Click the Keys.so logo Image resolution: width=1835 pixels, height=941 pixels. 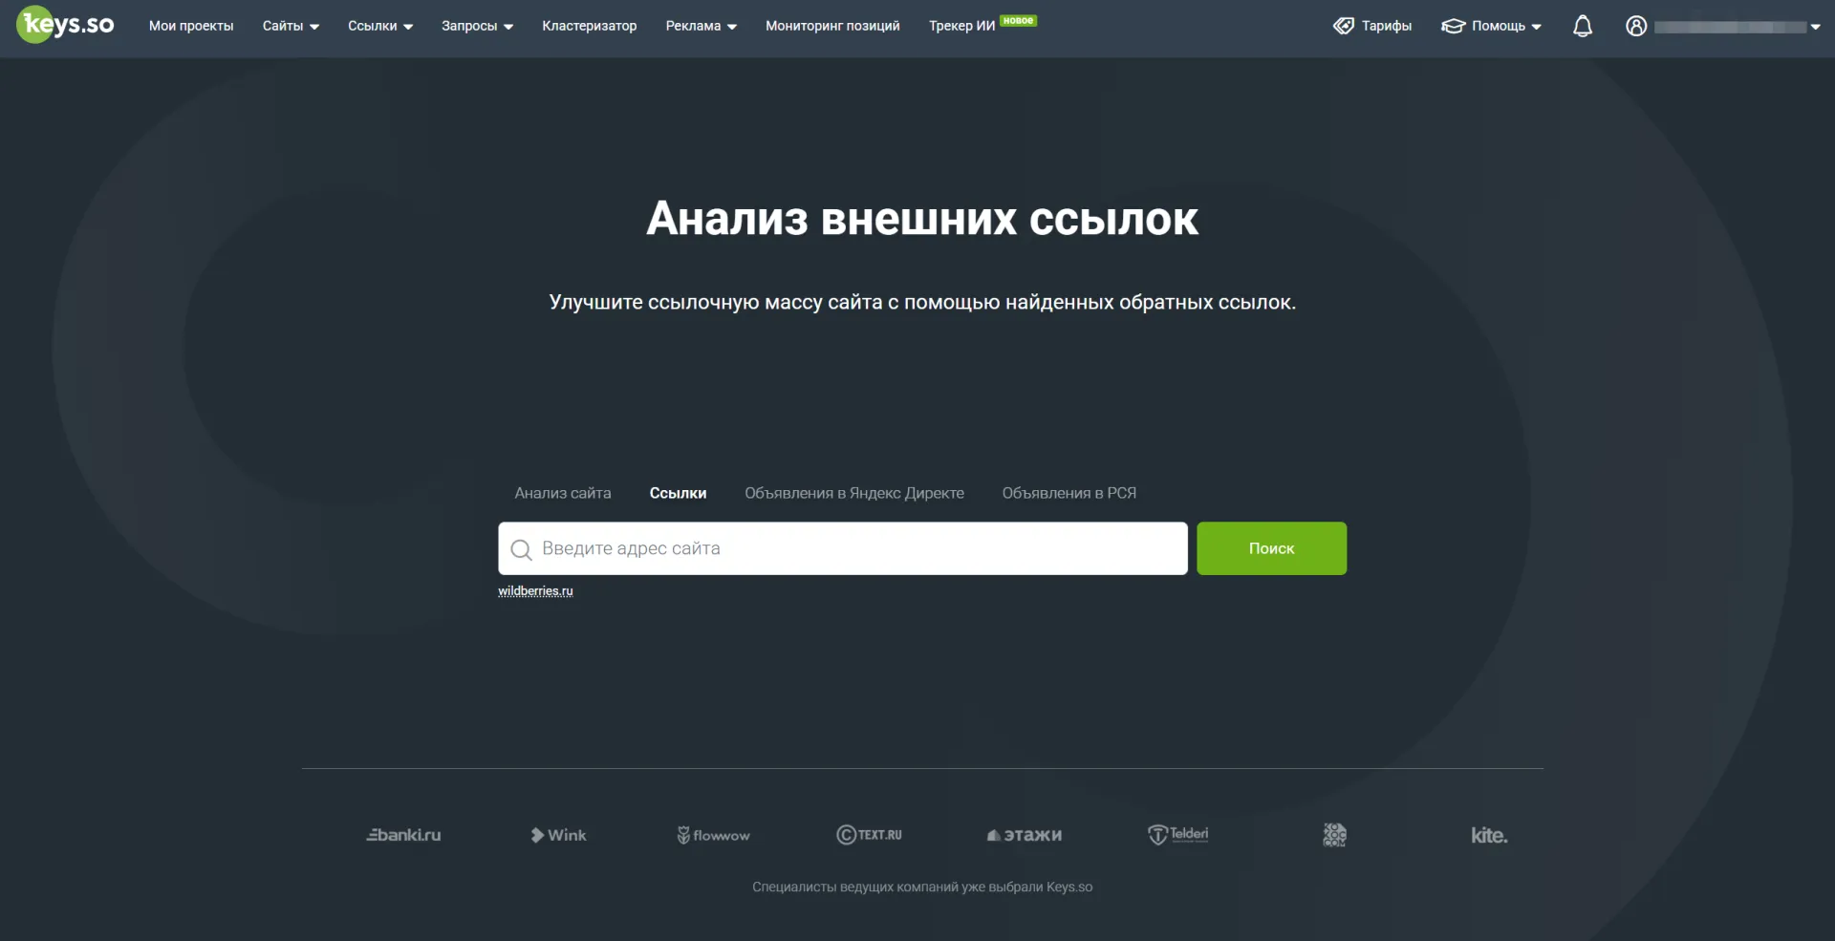point(66,25)
